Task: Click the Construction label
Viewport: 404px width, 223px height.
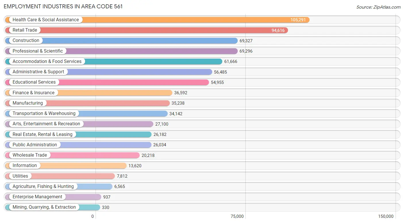Action: pyautogui.click(x=26, y=41)
